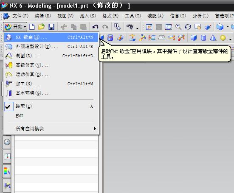This screenshot has height=193, width=234.
Task: Open the 文件(F) menu
Action: (x=20, y=16)
